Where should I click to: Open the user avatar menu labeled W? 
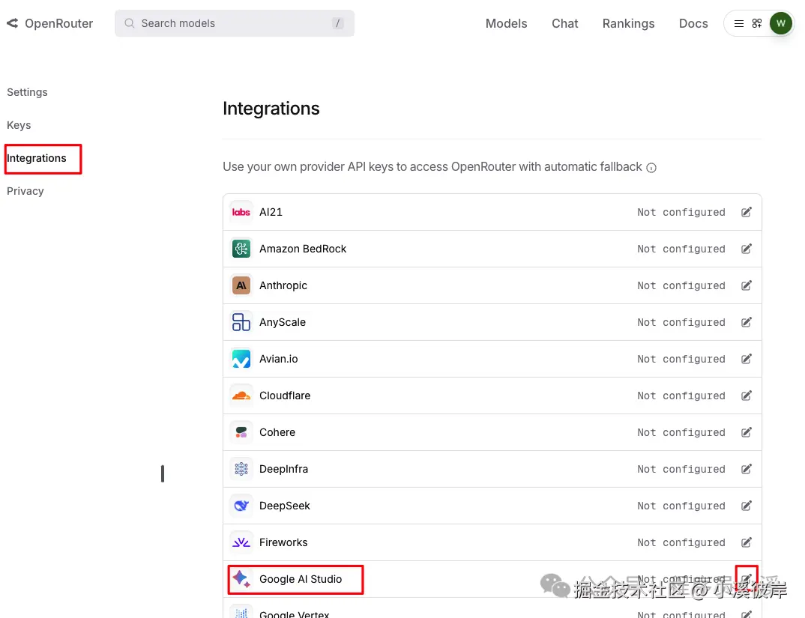tap(781, 23)
